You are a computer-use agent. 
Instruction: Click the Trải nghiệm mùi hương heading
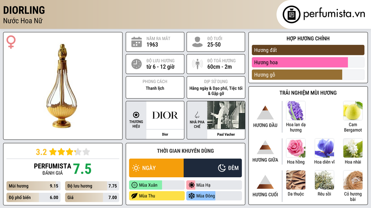(x=308, y=93)
